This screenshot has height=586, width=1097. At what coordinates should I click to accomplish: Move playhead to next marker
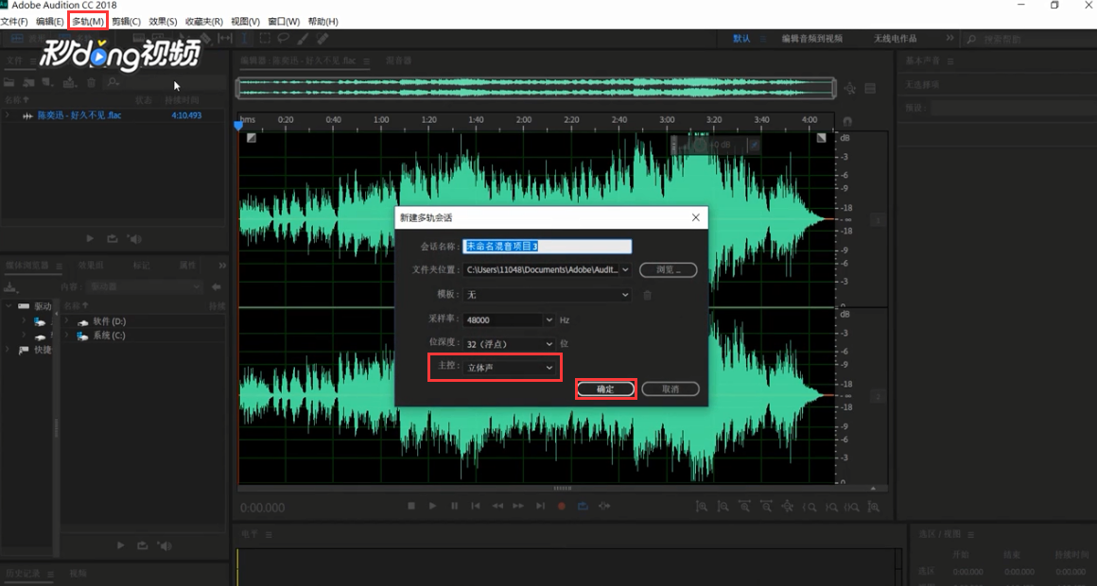540,506
